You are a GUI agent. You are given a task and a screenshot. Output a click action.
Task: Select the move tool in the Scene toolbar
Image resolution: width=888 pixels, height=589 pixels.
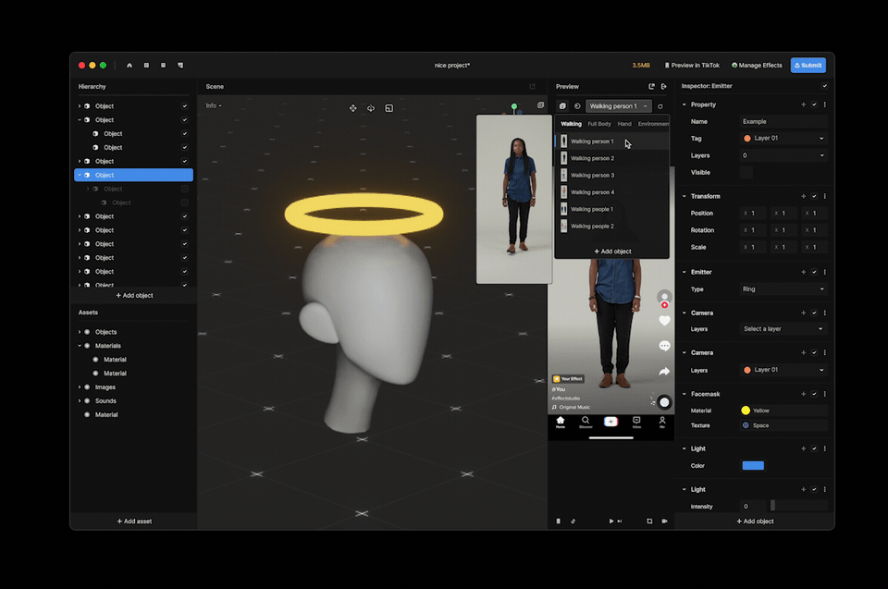[x=352, y=108]
